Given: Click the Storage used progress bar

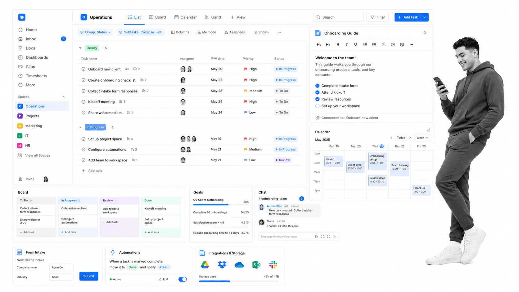Looking at the screenshot, I should point(239,281).
